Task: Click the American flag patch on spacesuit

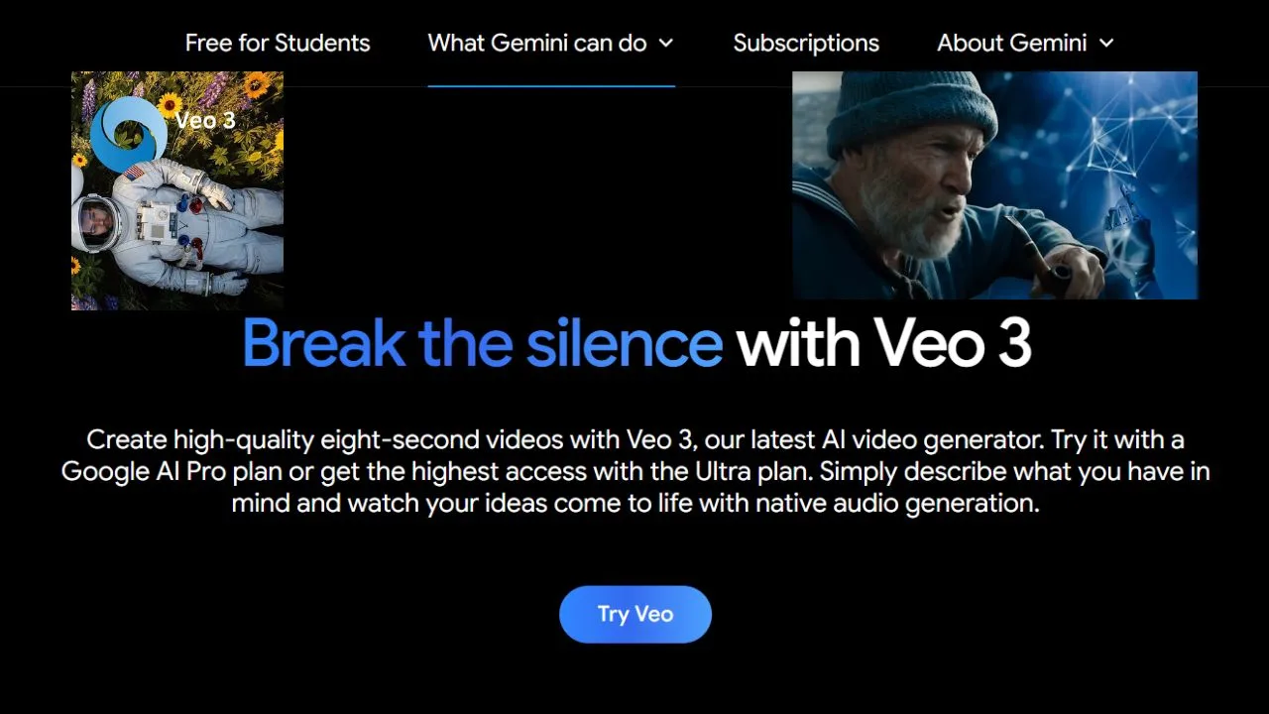Action: (135, 174)
